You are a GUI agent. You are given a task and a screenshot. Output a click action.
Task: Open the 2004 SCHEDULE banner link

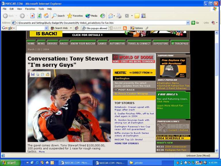coord(173,137)
